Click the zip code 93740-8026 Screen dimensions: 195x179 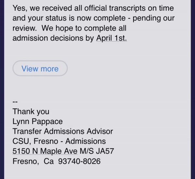(79, 161)
